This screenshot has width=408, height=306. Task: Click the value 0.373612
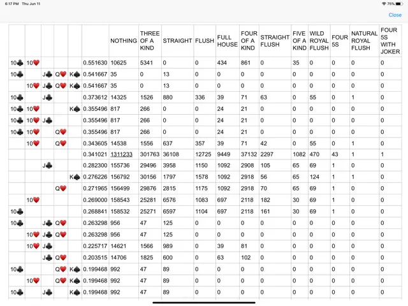click(x=95, y=98)
